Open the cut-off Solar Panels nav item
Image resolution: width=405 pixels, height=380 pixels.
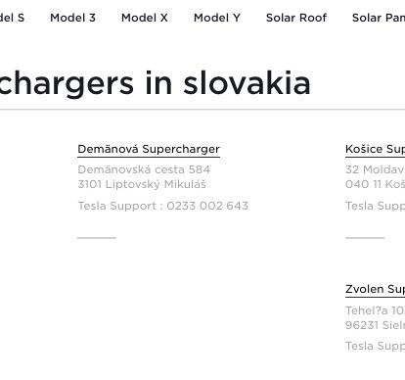tap(379, 18)
